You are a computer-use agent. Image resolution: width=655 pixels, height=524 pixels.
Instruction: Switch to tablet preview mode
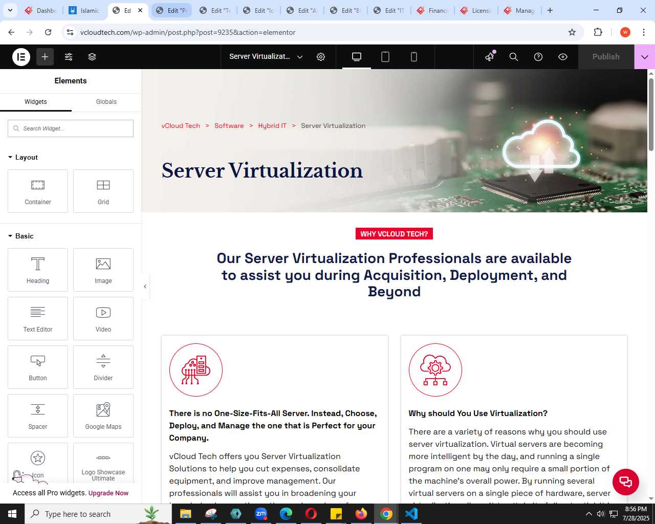[385, 57]
